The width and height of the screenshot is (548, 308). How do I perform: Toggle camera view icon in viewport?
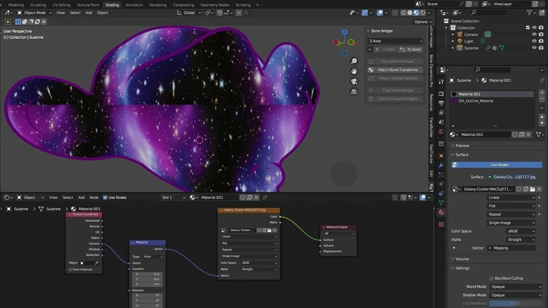[x=354, y=81]
